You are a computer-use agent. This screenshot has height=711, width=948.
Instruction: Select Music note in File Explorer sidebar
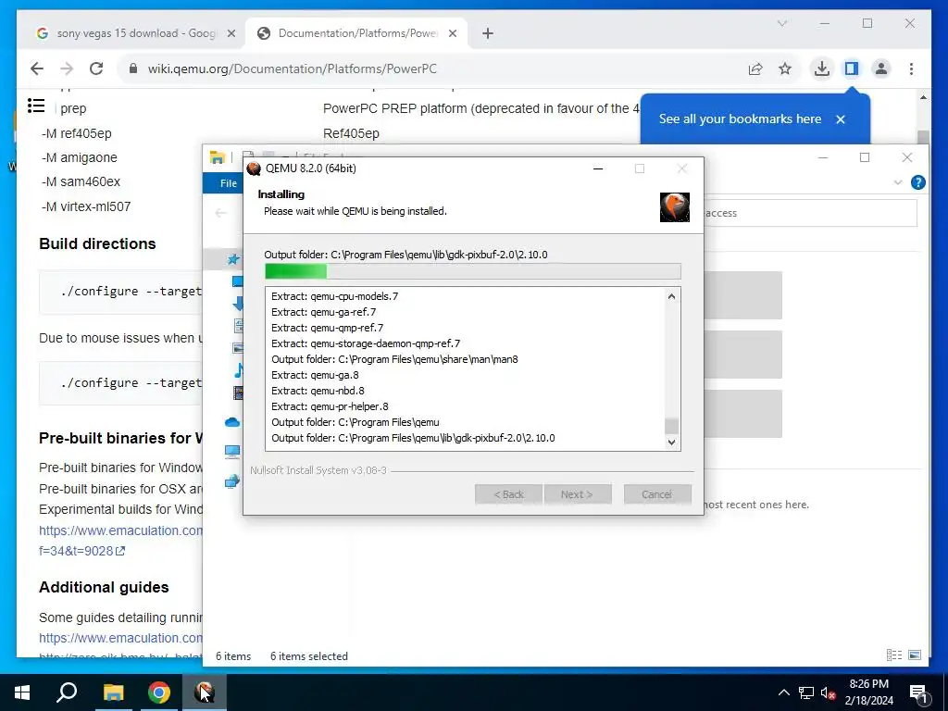pyautogui.click(x=238, y=370)
